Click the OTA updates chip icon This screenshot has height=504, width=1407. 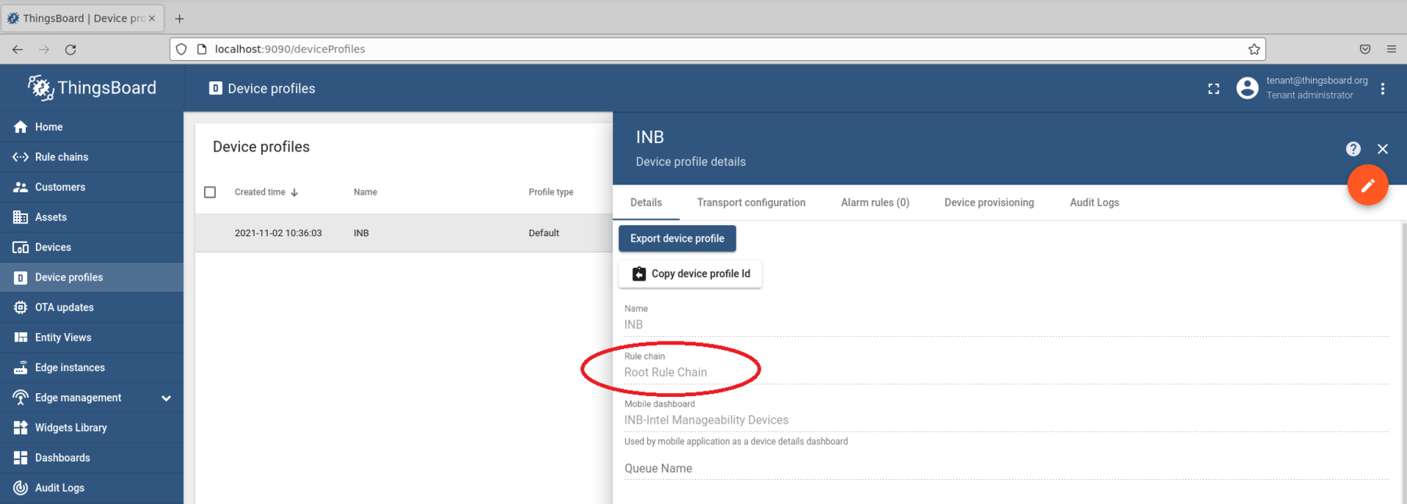[x=20, y=307]
